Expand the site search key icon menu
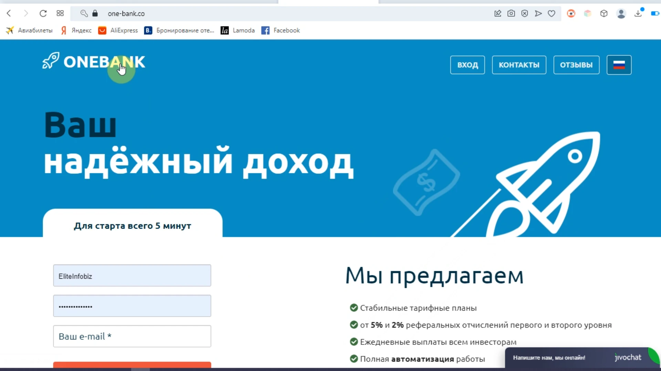Viewport: 661px width, 371px height. tap(83, 13)
